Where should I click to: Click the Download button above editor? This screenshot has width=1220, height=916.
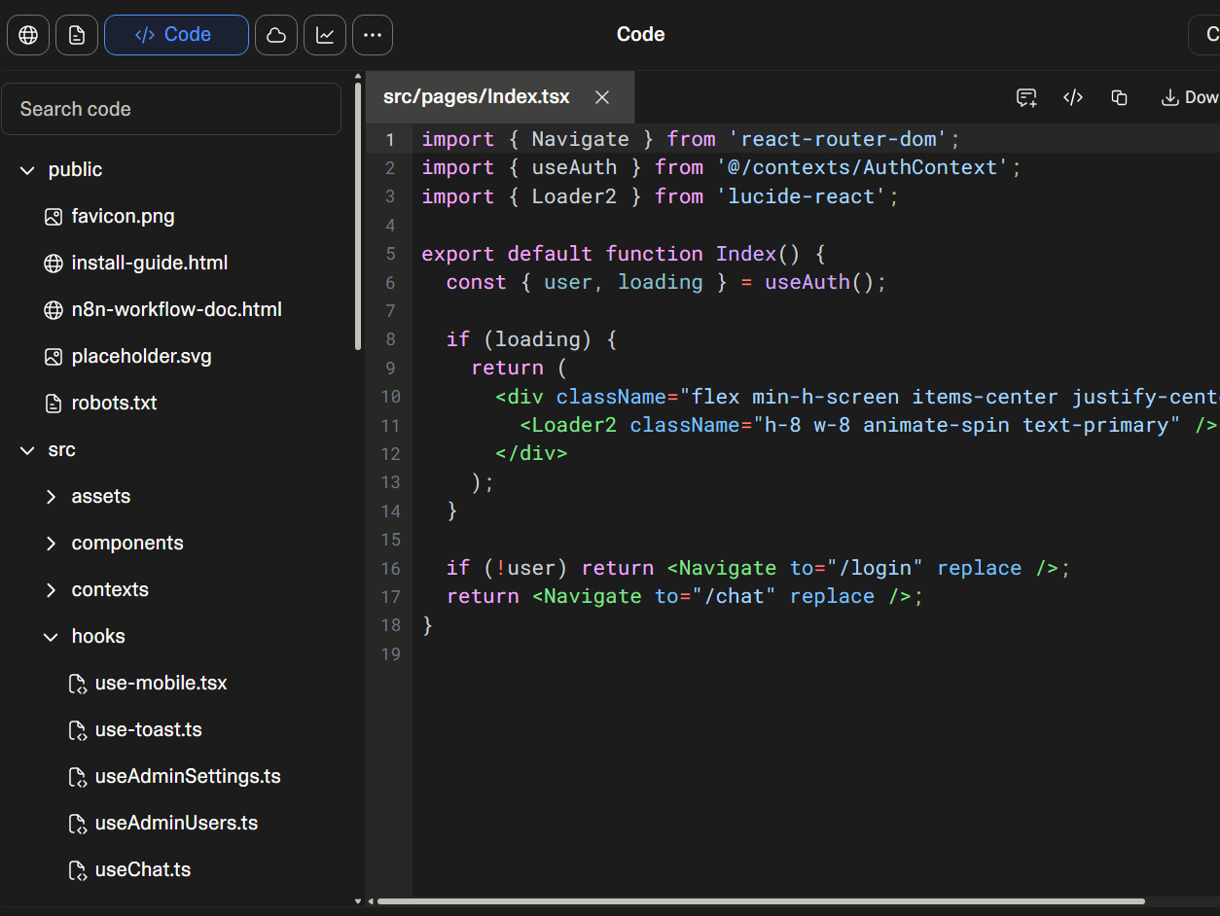coord(1190,97)
